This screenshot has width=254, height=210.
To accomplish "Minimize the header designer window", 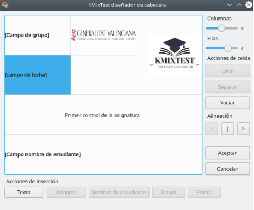I will point(230,5).
